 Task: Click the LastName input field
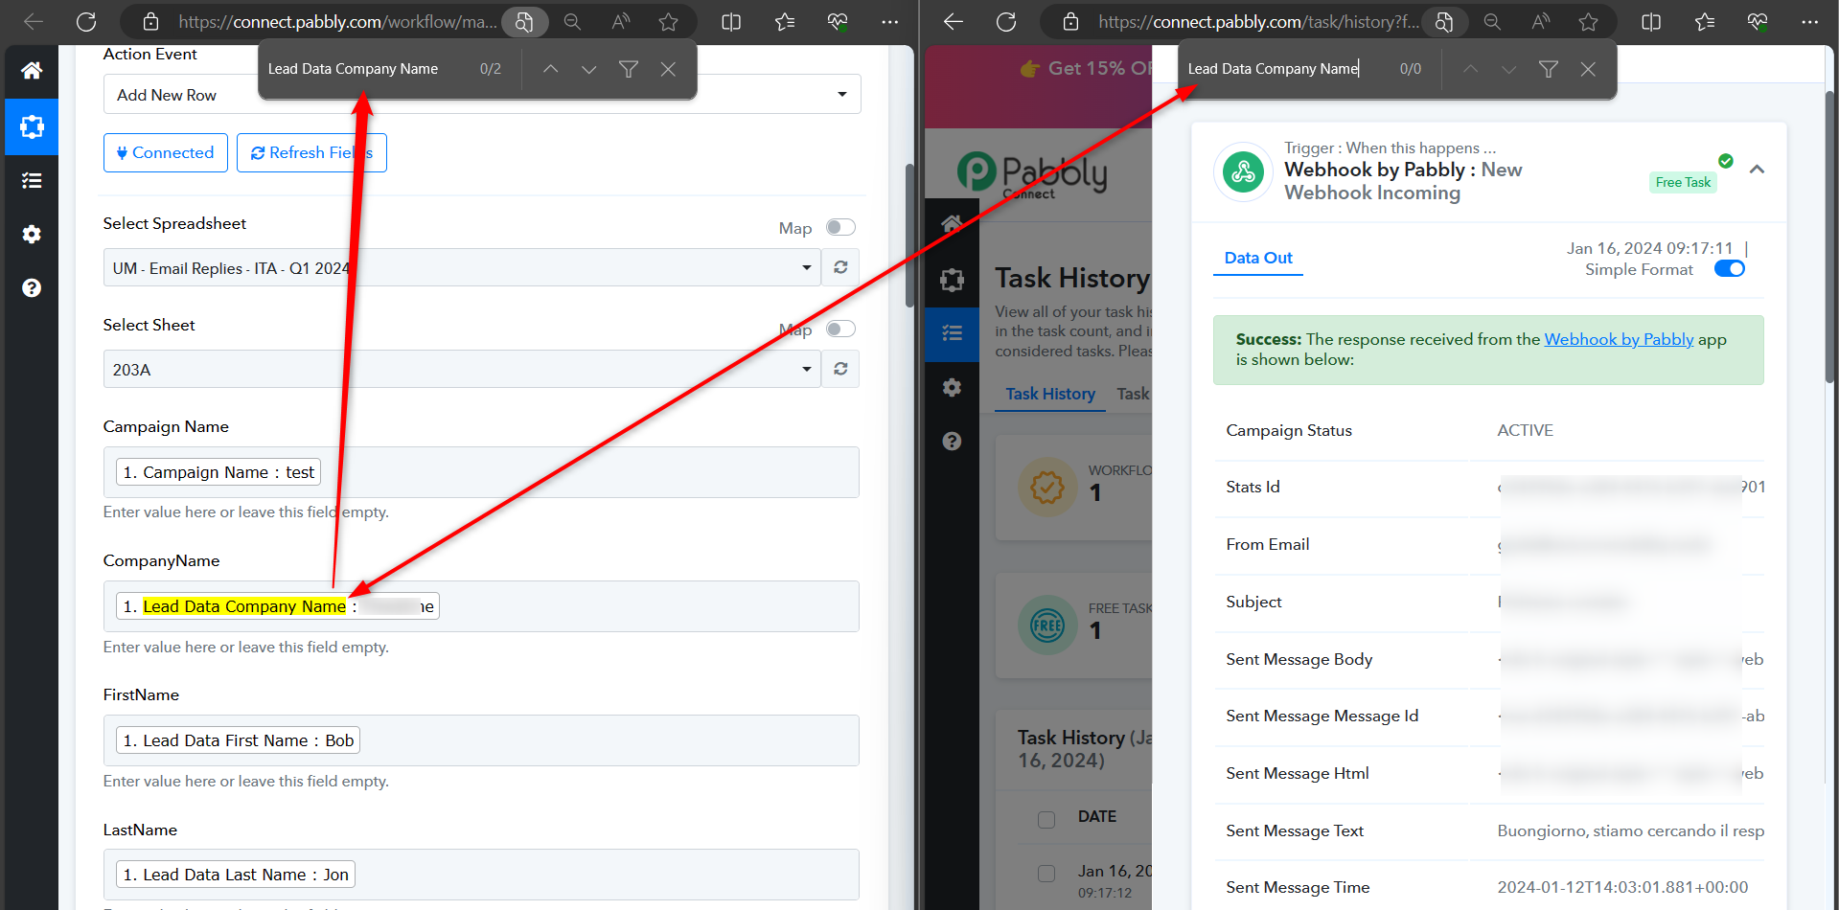(x=481, y=875)
